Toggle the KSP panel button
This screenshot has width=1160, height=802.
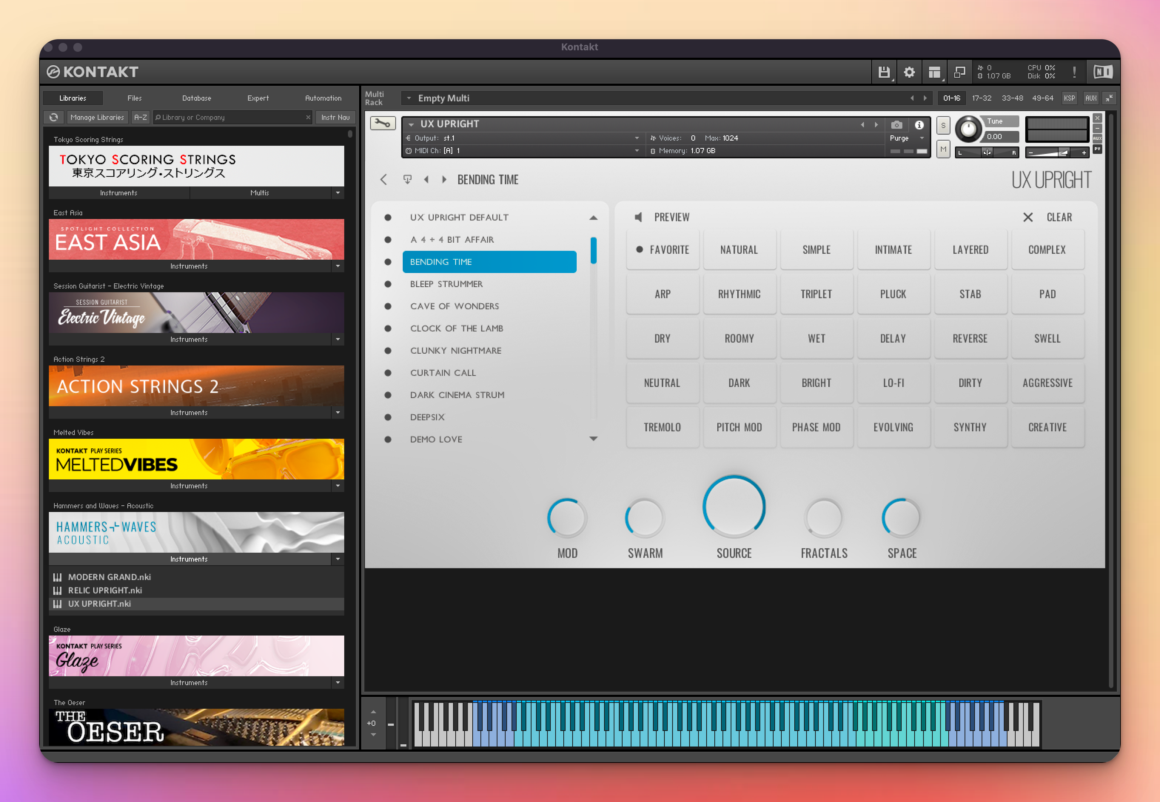(1069, 98)
